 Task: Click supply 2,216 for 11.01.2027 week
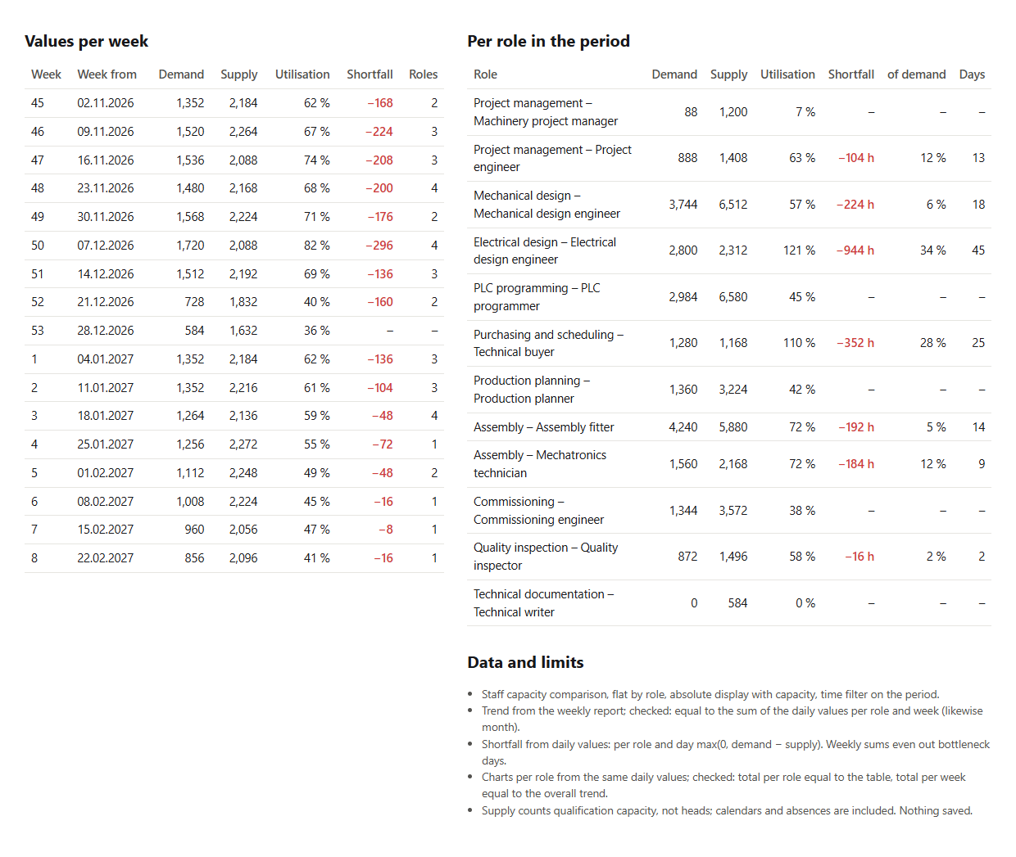coord(243,388)
